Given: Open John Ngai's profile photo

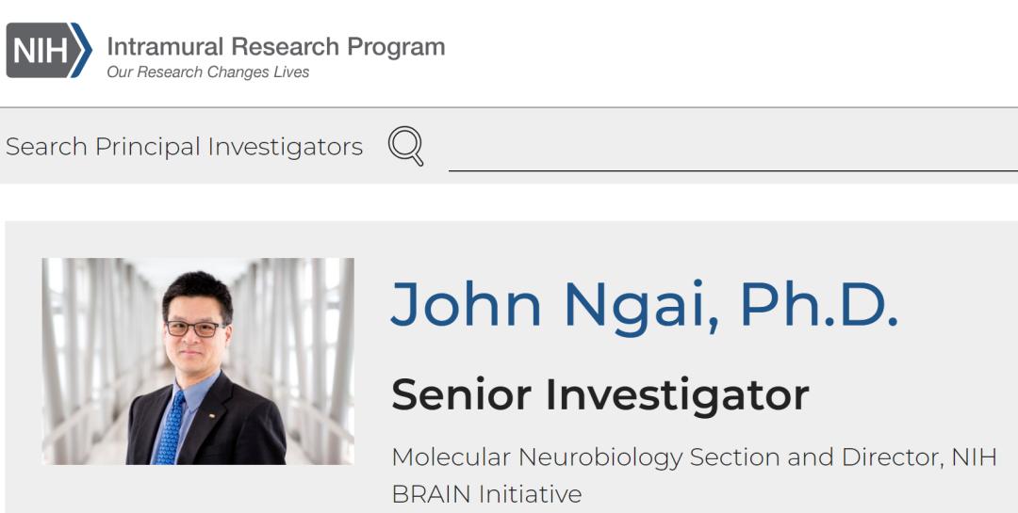Looking at the screenshot, I should click(x=198, y=361).
